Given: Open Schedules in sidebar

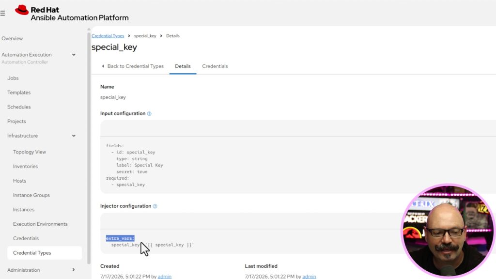Looking at the screenshot, I should coord(19,107).
